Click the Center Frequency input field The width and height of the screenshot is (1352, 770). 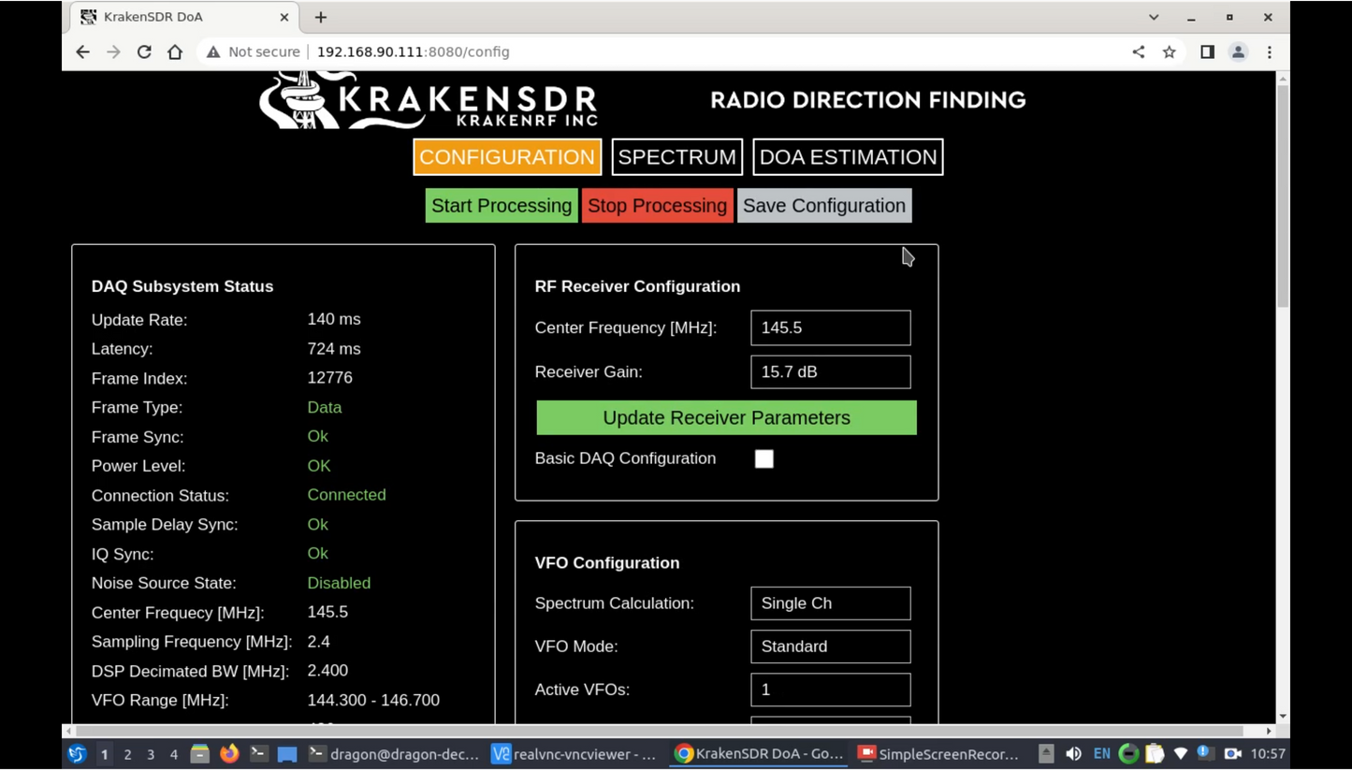coord(830,328)
